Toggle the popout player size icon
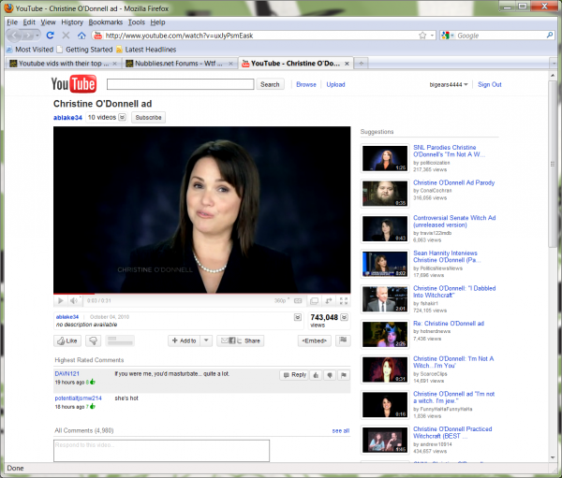The height and width of the screenshot is (478, 562). [x=327, y=301]
